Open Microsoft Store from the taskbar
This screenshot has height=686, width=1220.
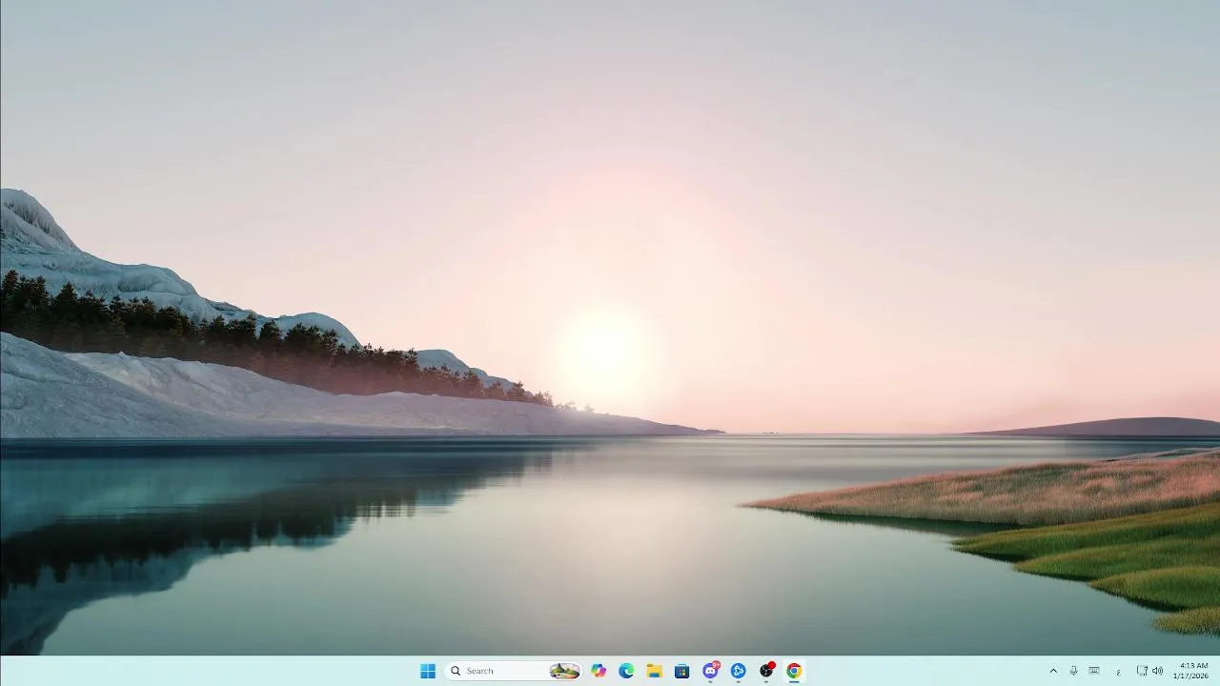click(x=681, y=671)
